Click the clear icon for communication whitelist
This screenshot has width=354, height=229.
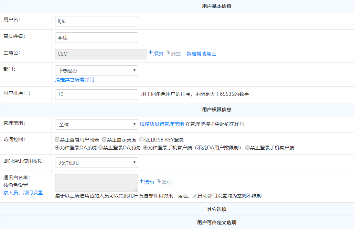pos(159,181)
